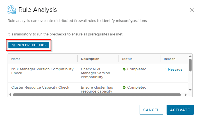Click the Name column header

pos(16,59)
